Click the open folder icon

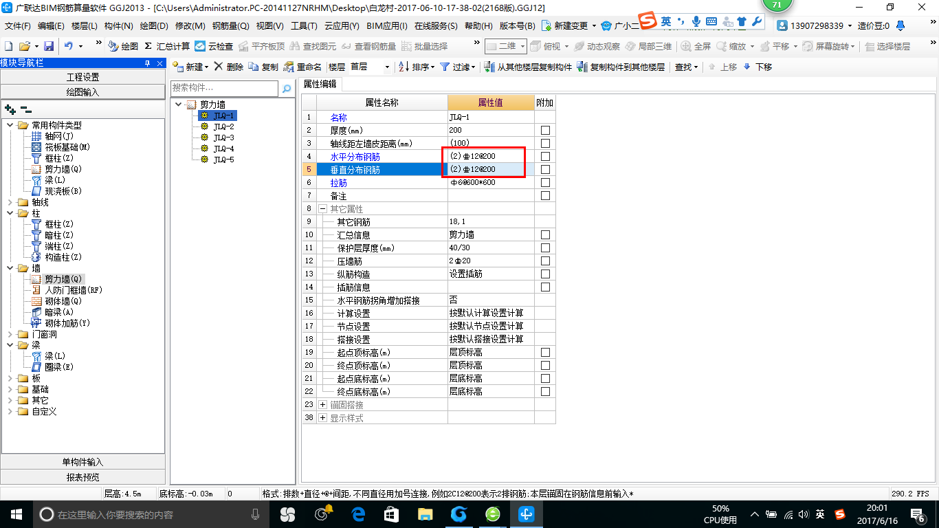click(x=24, y=46)
